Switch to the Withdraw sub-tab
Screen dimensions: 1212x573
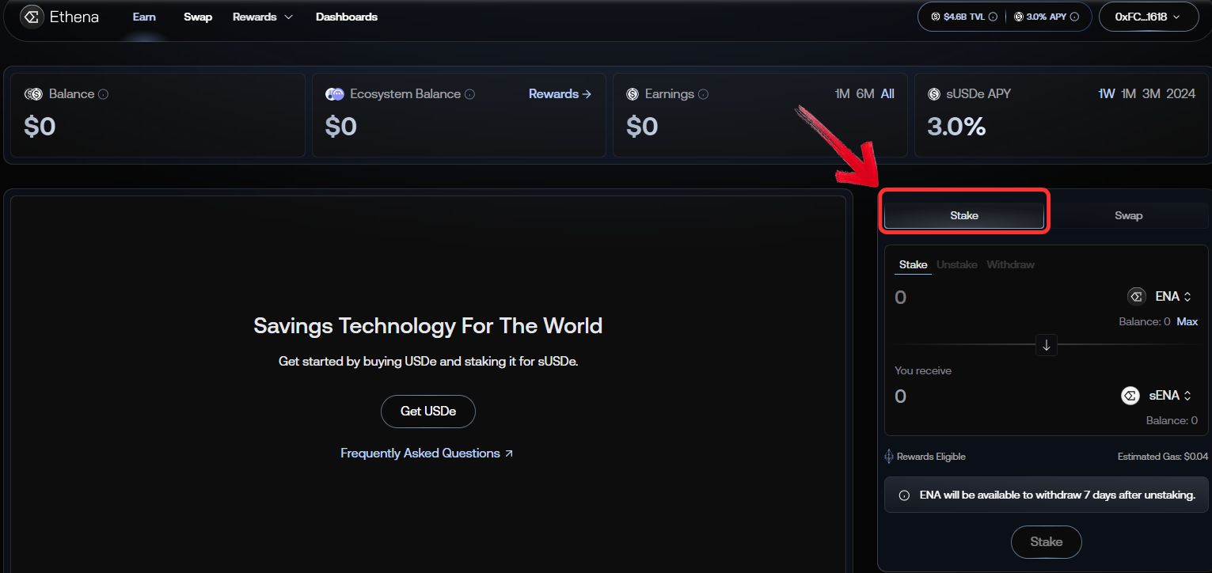[1010, 264]
